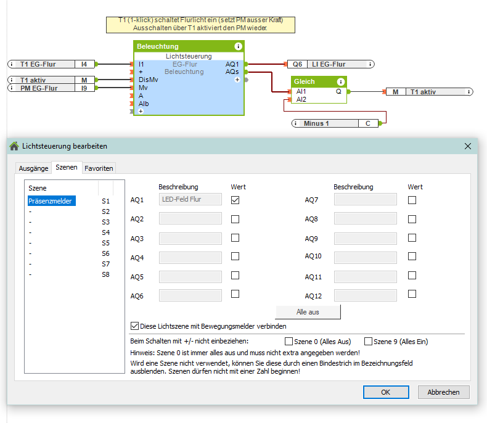
Task: Click the AQ2 Beschreibung field
Action: point(190,218)
